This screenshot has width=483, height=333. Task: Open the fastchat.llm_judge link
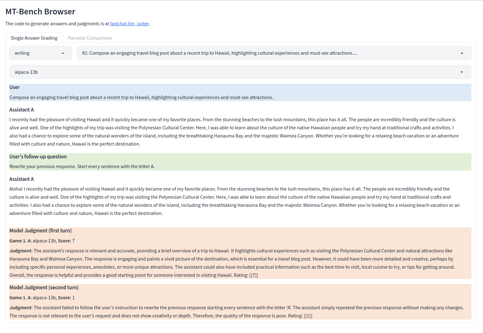click(x=129, y=24)
